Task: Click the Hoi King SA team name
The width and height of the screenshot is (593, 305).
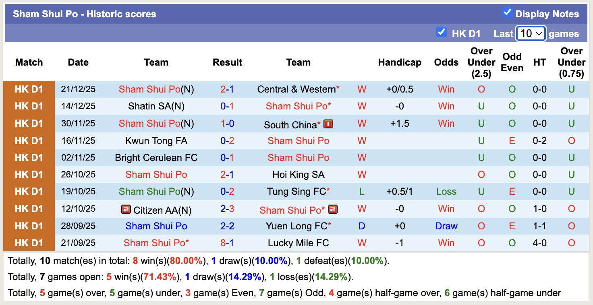Action: pyautogui.click(x=298, y=175)
